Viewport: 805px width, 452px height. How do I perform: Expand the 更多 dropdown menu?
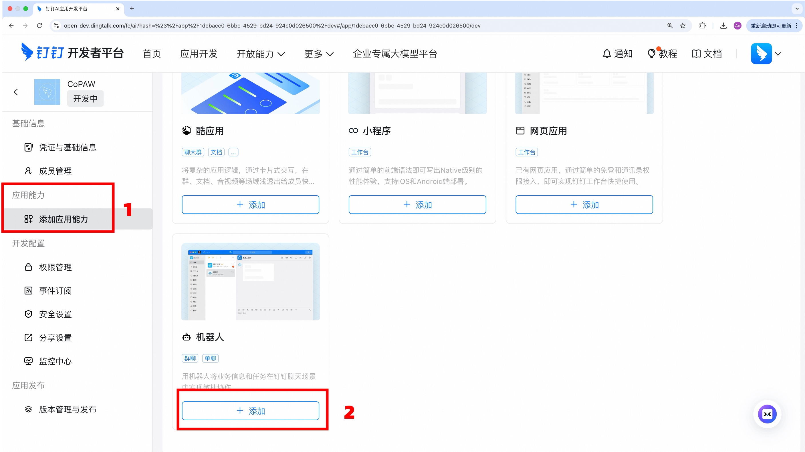tap(319, 54)
